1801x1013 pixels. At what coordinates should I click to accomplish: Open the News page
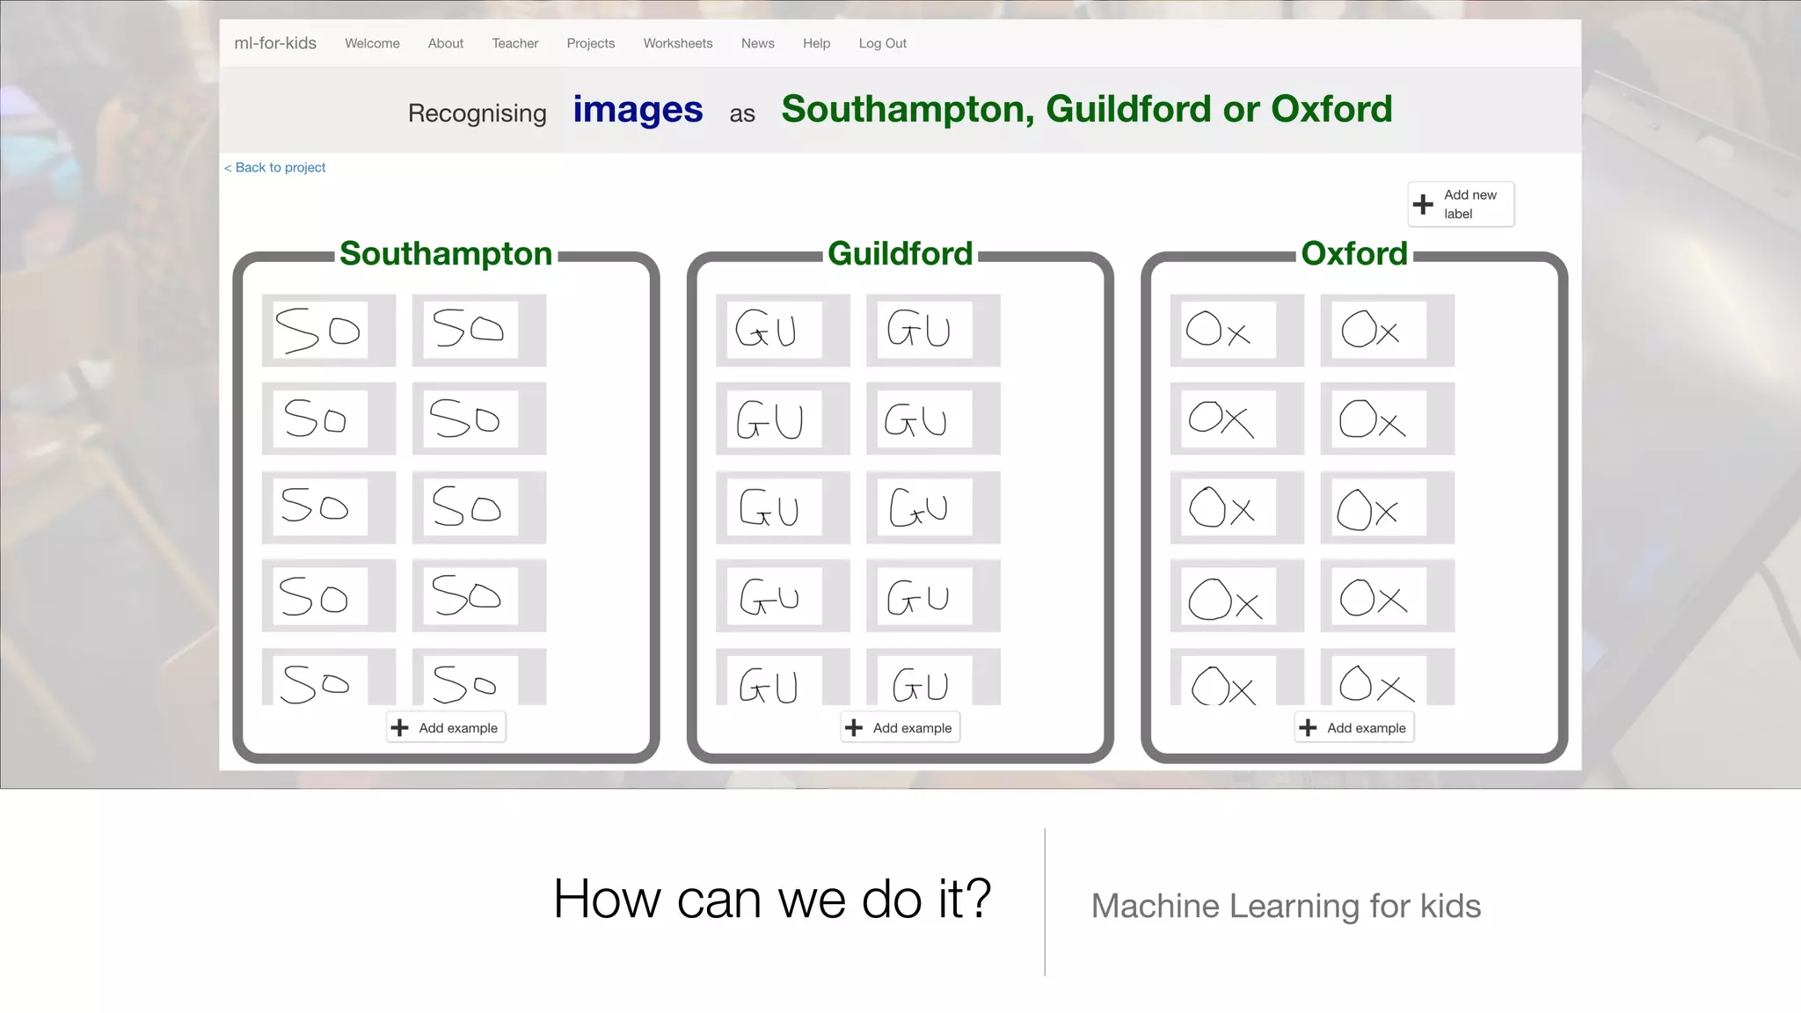(758, 43)
